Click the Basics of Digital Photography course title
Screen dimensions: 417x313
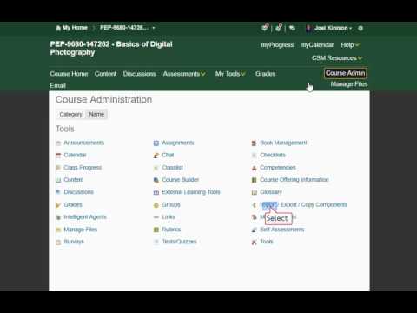(111, 49)
